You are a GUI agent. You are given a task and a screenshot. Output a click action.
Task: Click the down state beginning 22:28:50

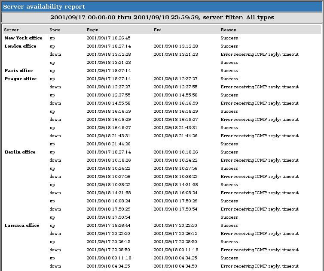pyautogui.click(x=55, y=250)
